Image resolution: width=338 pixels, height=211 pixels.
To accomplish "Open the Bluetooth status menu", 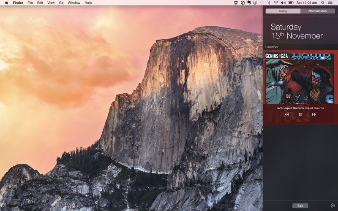I will click(x=269, y=3).
